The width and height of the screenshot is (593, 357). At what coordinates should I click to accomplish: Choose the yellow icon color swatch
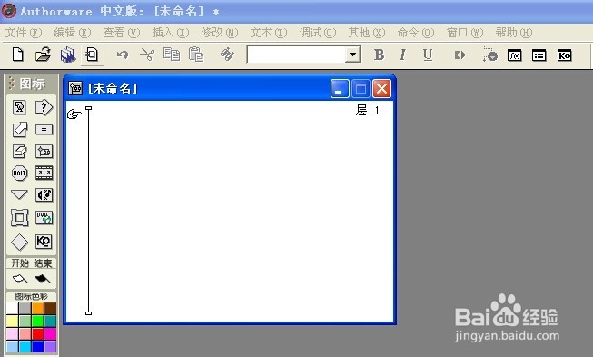pos(13,322)
